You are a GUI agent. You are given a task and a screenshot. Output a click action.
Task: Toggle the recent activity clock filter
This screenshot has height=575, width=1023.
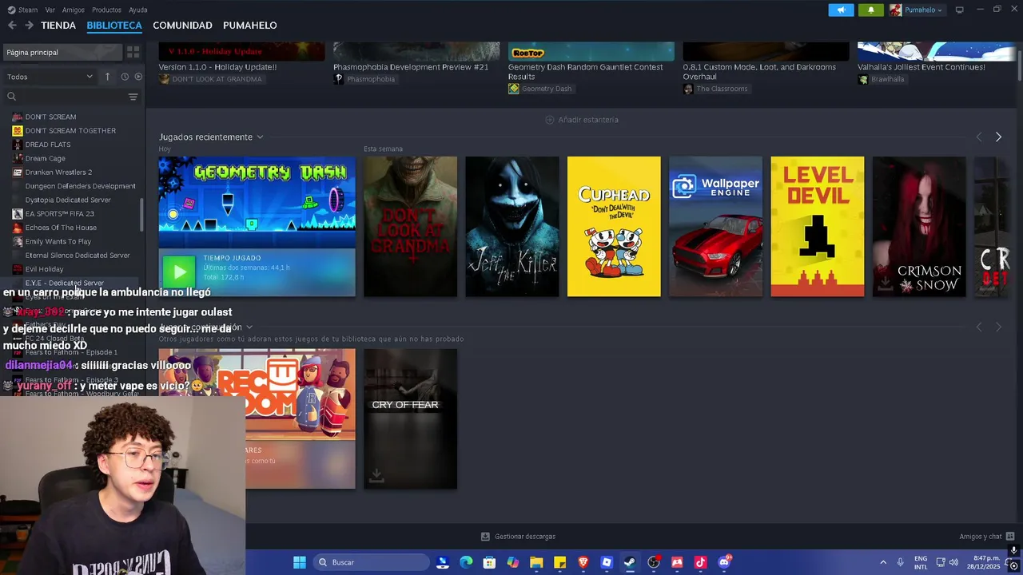[x=125, y=77]
